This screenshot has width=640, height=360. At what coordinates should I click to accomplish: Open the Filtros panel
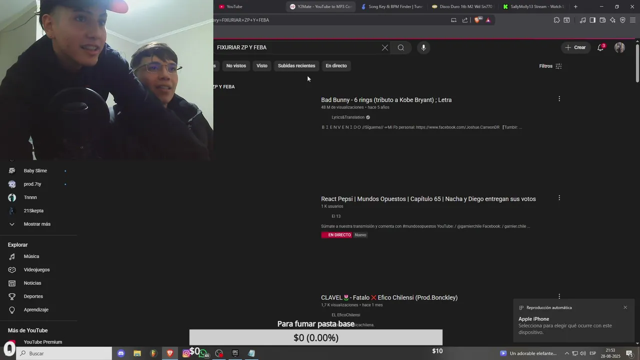tap(550, 66)
